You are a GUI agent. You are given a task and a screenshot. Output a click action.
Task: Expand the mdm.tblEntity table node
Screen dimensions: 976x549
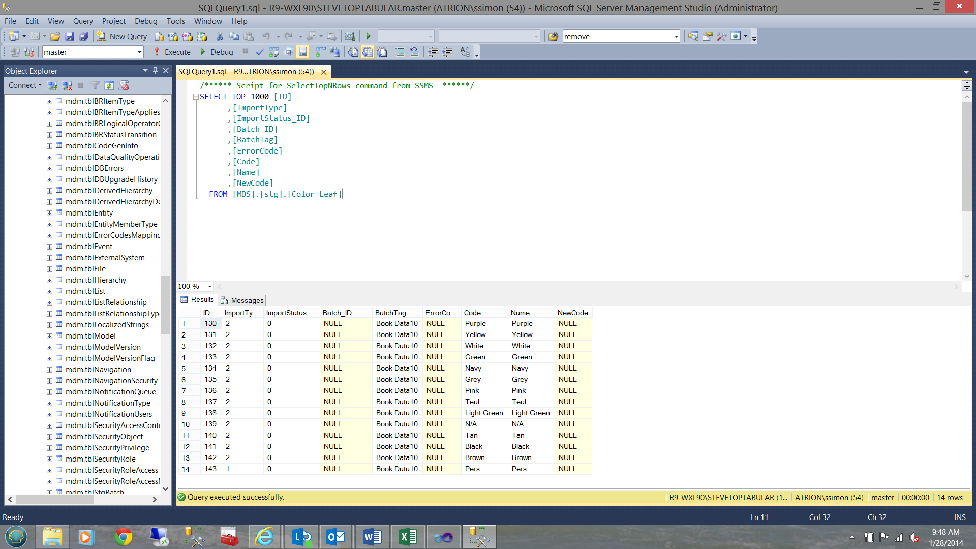click(x=49, y=213)
